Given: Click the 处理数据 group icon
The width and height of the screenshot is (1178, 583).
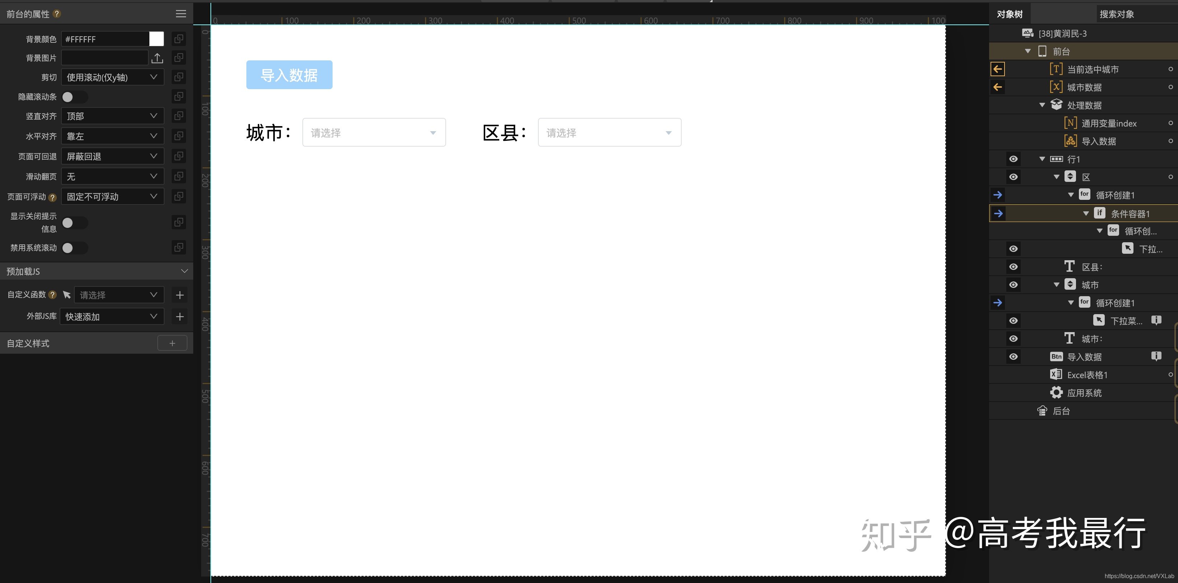Looking at the screenshot, I should (x=1056, y=105).
